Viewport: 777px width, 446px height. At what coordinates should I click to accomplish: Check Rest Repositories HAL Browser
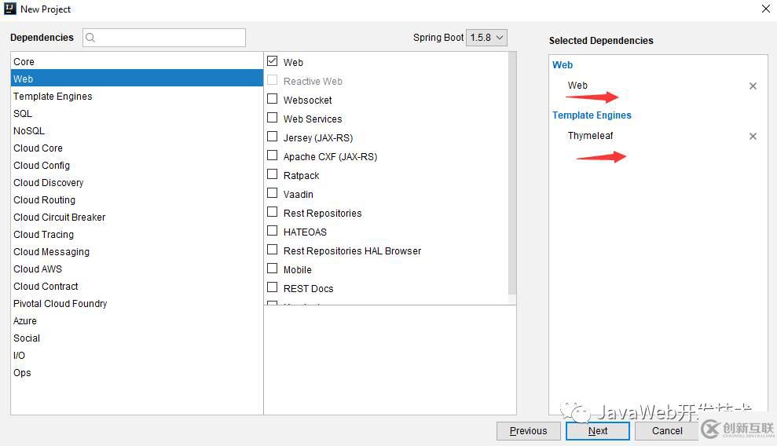[272, 250]
